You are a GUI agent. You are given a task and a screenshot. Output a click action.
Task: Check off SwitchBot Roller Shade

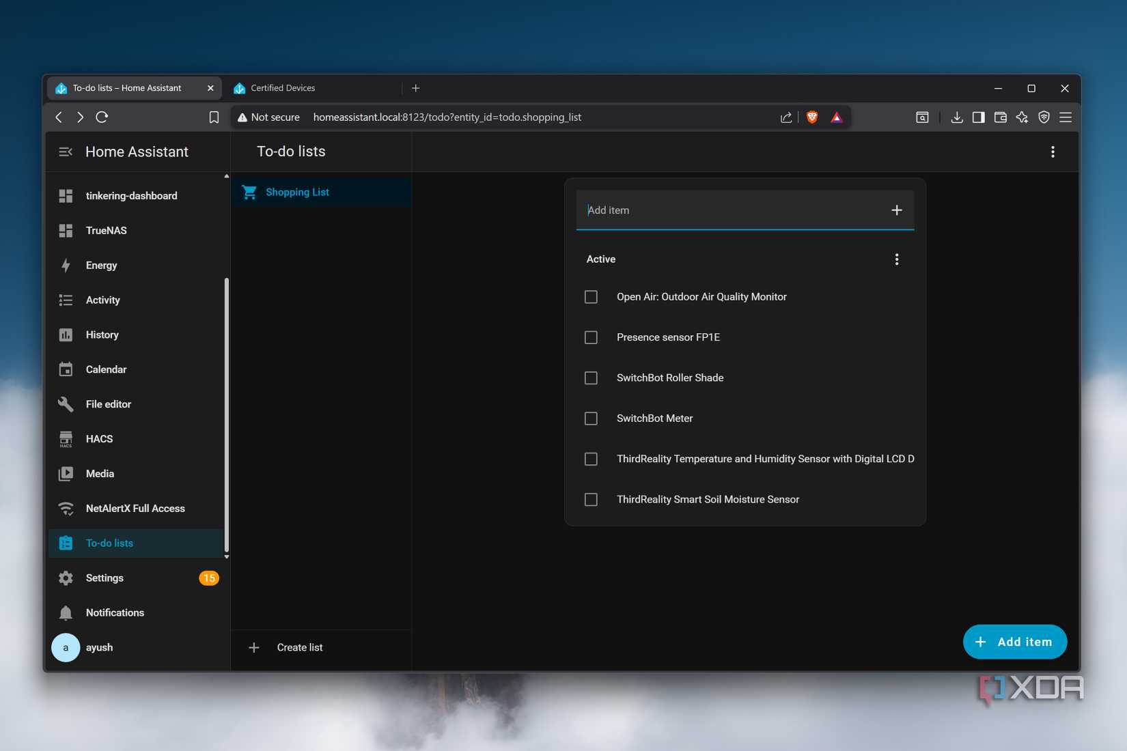pyautogui.click(x=591, y=378)
